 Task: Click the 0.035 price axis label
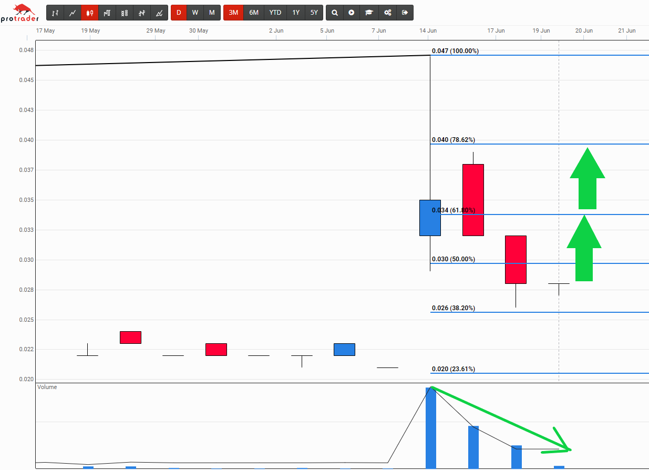[x=26, y=200]
